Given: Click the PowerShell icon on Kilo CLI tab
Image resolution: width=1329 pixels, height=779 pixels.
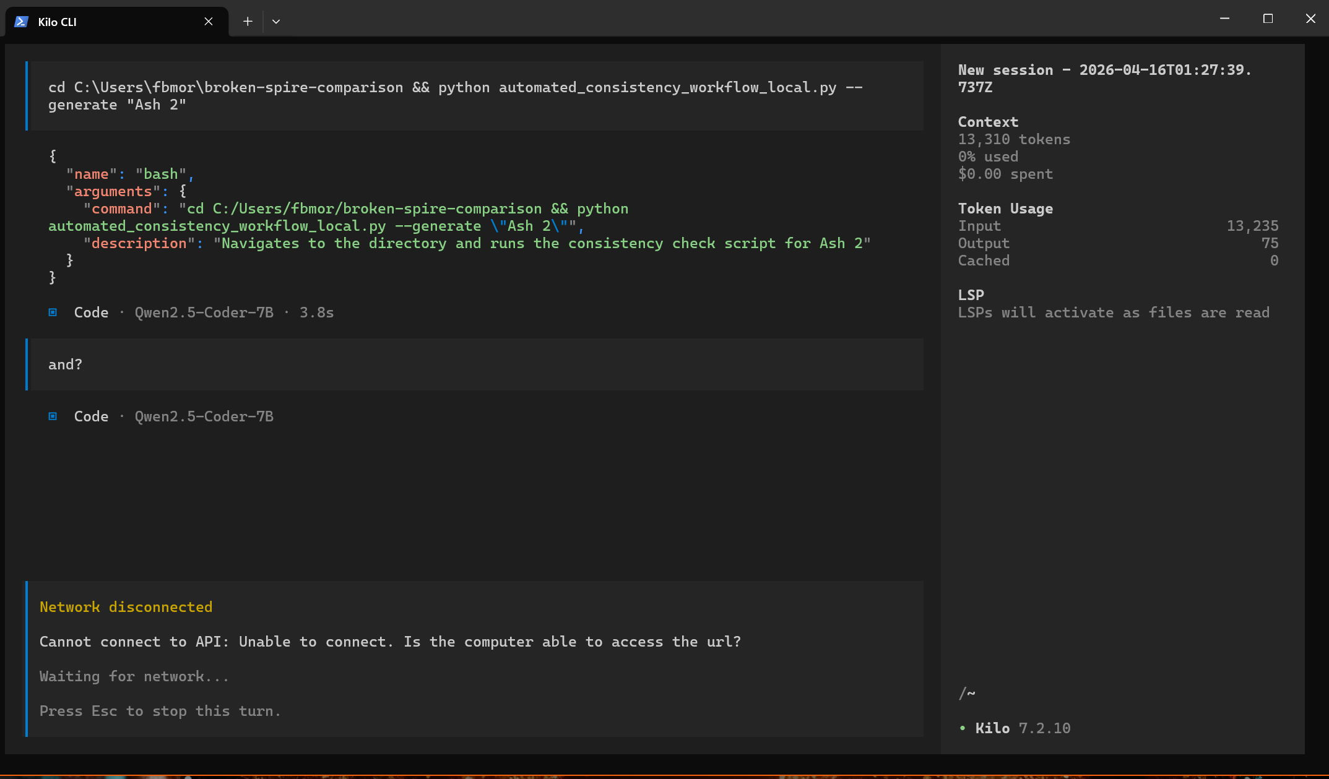Looking at the screenshot, I should click(x=21, y=22).
